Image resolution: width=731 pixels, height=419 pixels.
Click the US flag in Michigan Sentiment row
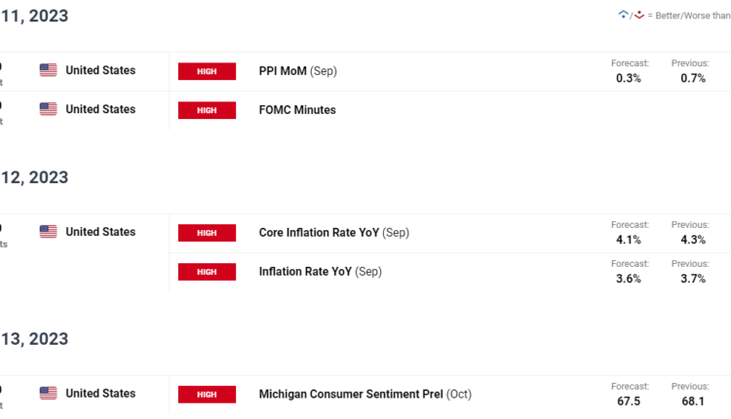[x=48, y=393]
